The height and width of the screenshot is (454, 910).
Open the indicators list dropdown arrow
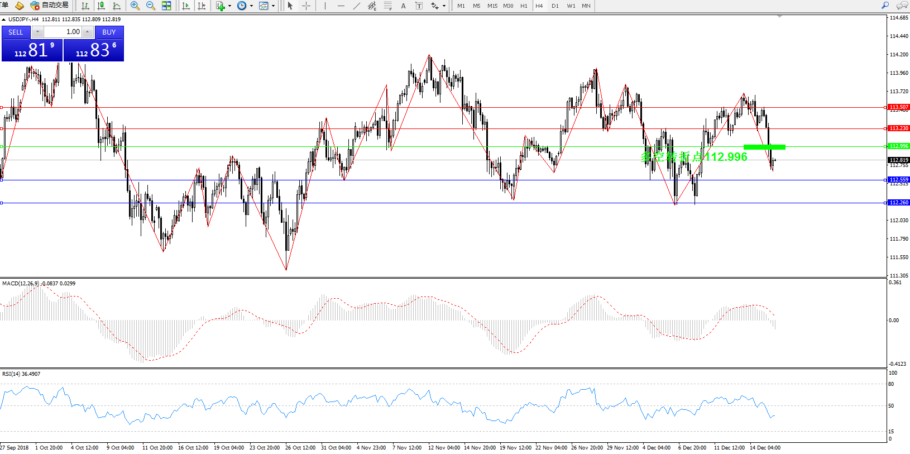229,6
